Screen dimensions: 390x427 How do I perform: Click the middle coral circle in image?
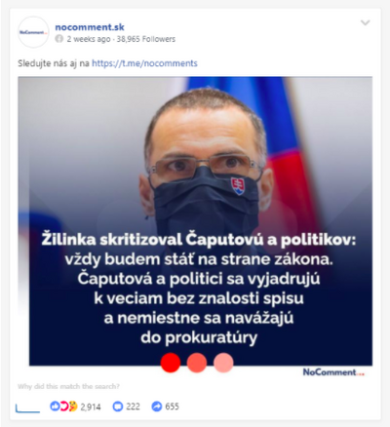click(x=197, y=363)
